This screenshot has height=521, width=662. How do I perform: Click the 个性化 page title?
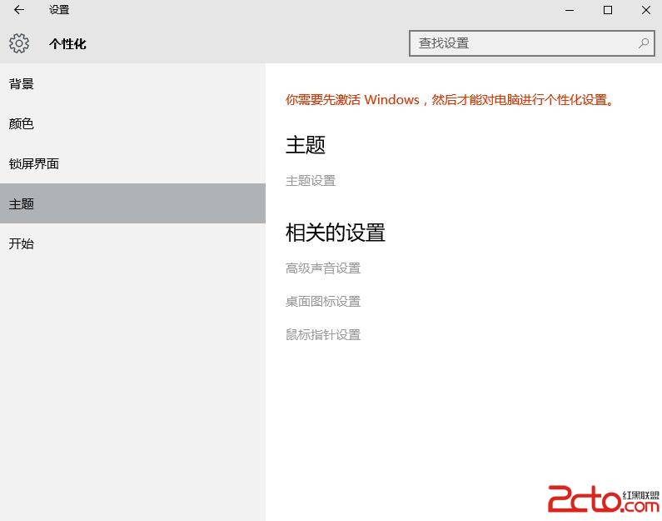(x=67, y=44)
